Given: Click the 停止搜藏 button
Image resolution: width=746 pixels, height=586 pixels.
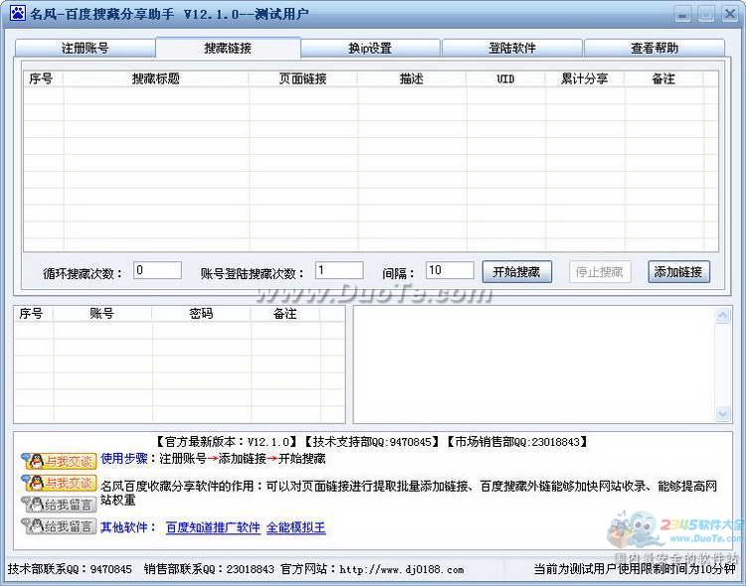Looking at the screenshot, I should pos(600,272).
